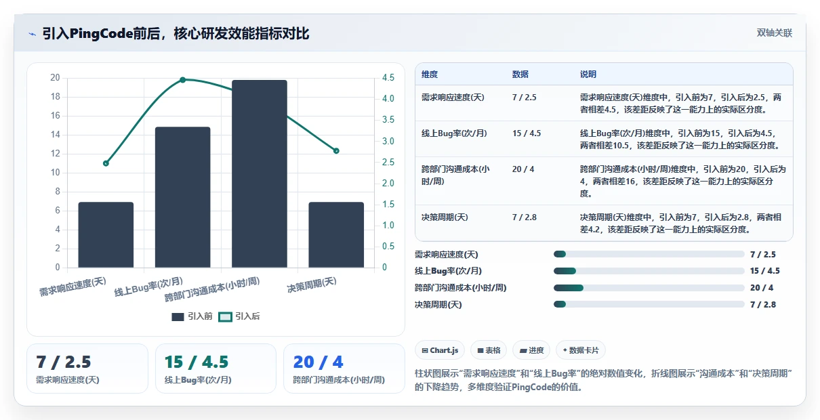820x420 pixels.
Task: Click the 说明 column header
Action: coord(588,75)
